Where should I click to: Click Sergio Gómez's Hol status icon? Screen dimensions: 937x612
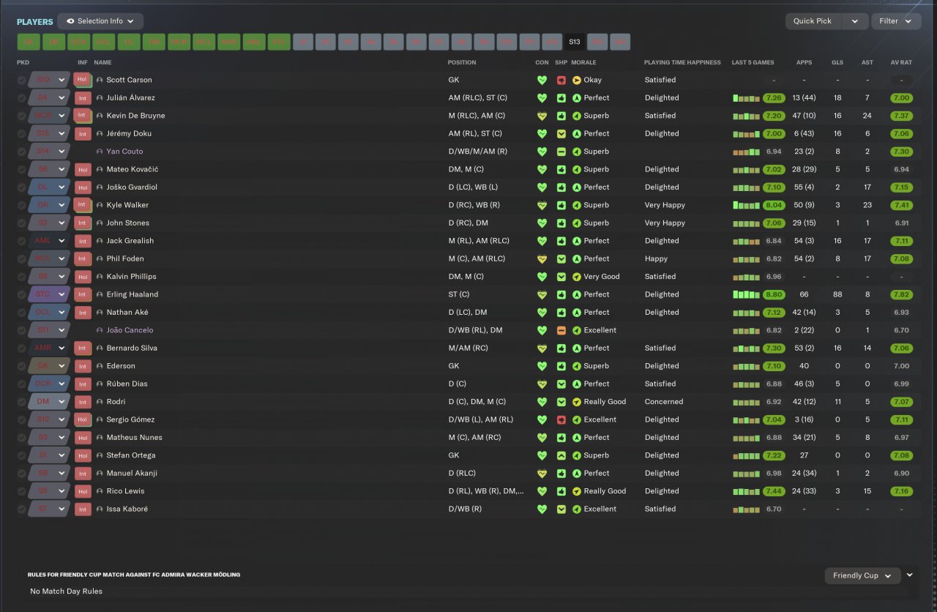pos(83,419)
